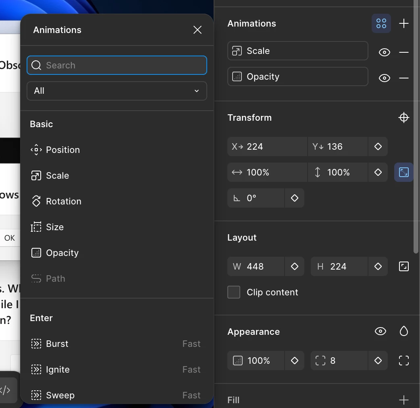The image size is (420, 408).
Task: Click the Burst animation icon
Action: [36, 344]
